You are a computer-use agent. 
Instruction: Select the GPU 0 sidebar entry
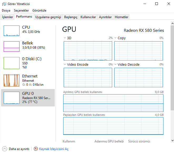28,97
